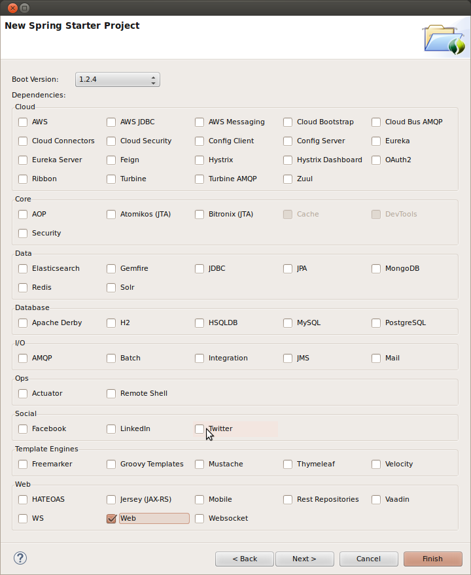The image size is (471, 575).
Task: Select Apache Derby database
Action: 23,323
